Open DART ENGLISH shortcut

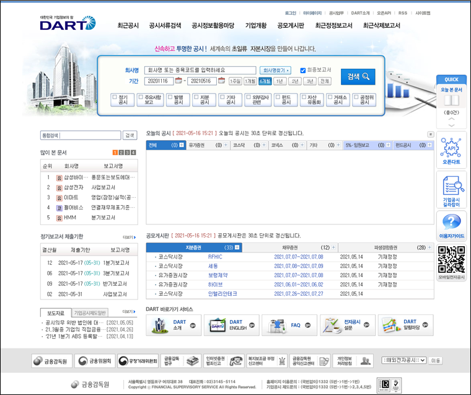(x=231, y=325)
